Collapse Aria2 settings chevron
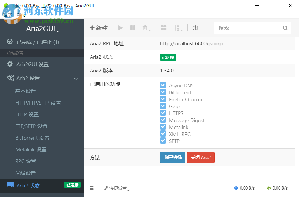 point(76,79)
